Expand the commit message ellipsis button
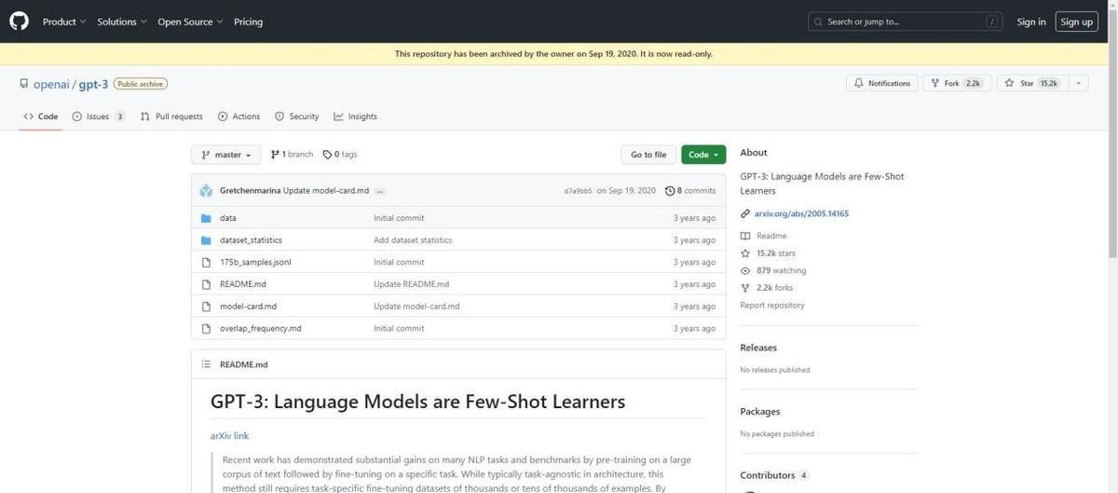 pyautogui.click(x=380, y=191)
